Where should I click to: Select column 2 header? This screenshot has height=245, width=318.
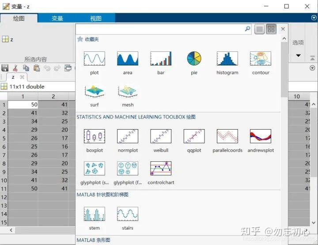[x=53, y=96]
